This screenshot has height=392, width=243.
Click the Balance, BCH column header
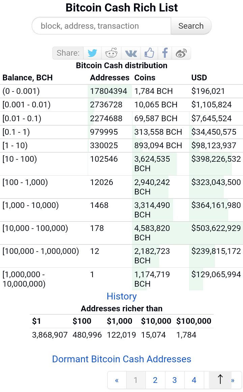point(27,78)
